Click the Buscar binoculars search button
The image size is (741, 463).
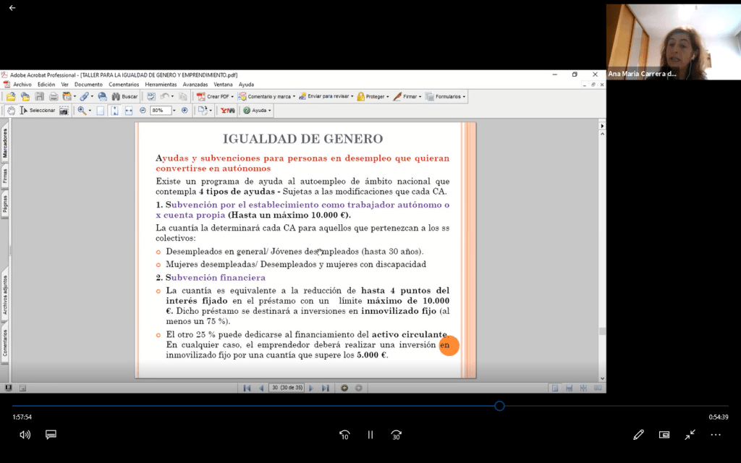[124, 96]
